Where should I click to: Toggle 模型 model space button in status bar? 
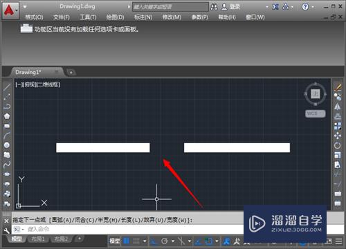[x=115, y=241]
